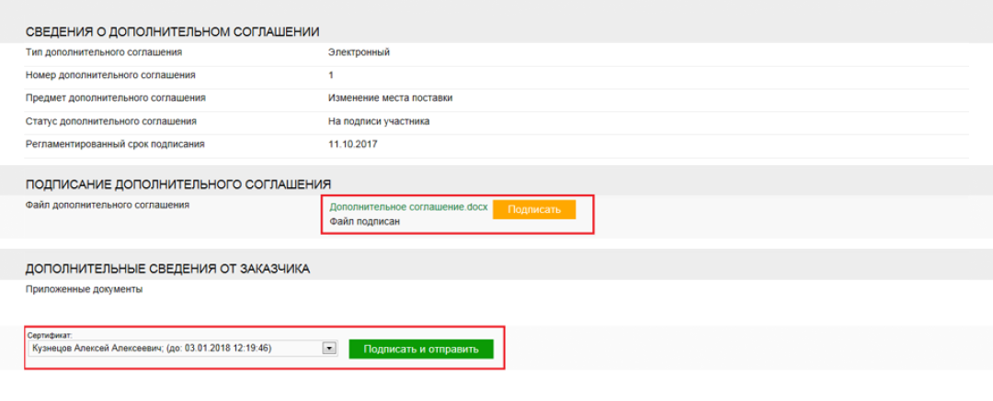Image resolution: width=993 pixels, height=401 pixels.
Task: Click the Файл подписан status text
Action: point(365,222)
